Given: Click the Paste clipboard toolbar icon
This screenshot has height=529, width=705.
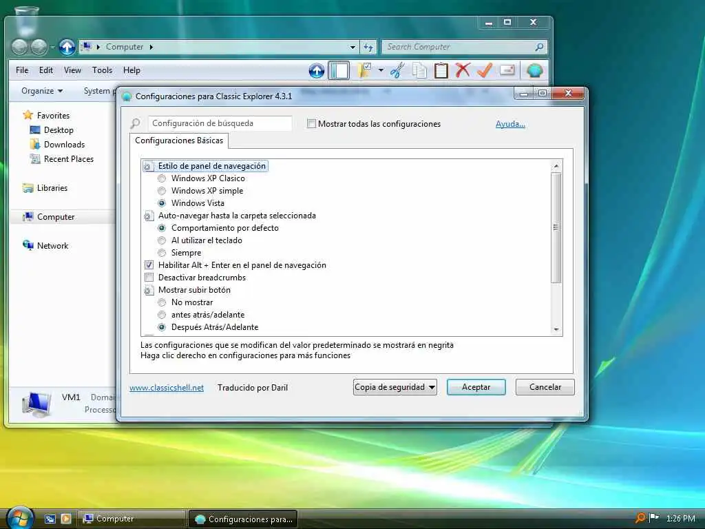Looking at the screenshot, I should click(441, 71).
